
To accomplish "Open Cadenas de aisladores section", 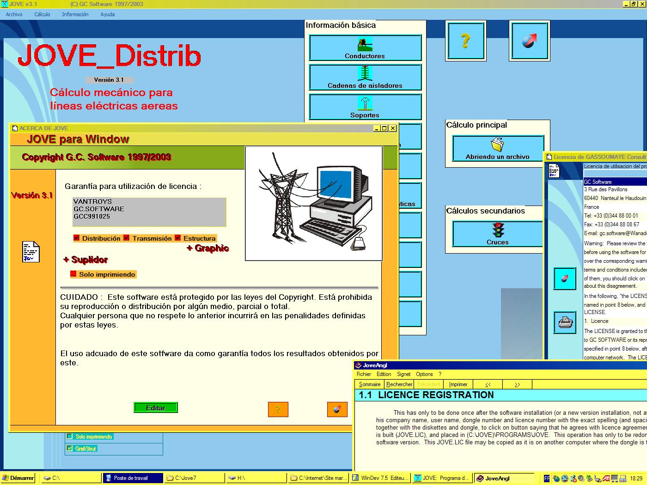I will pyautogui.click(x=365, y=77).
